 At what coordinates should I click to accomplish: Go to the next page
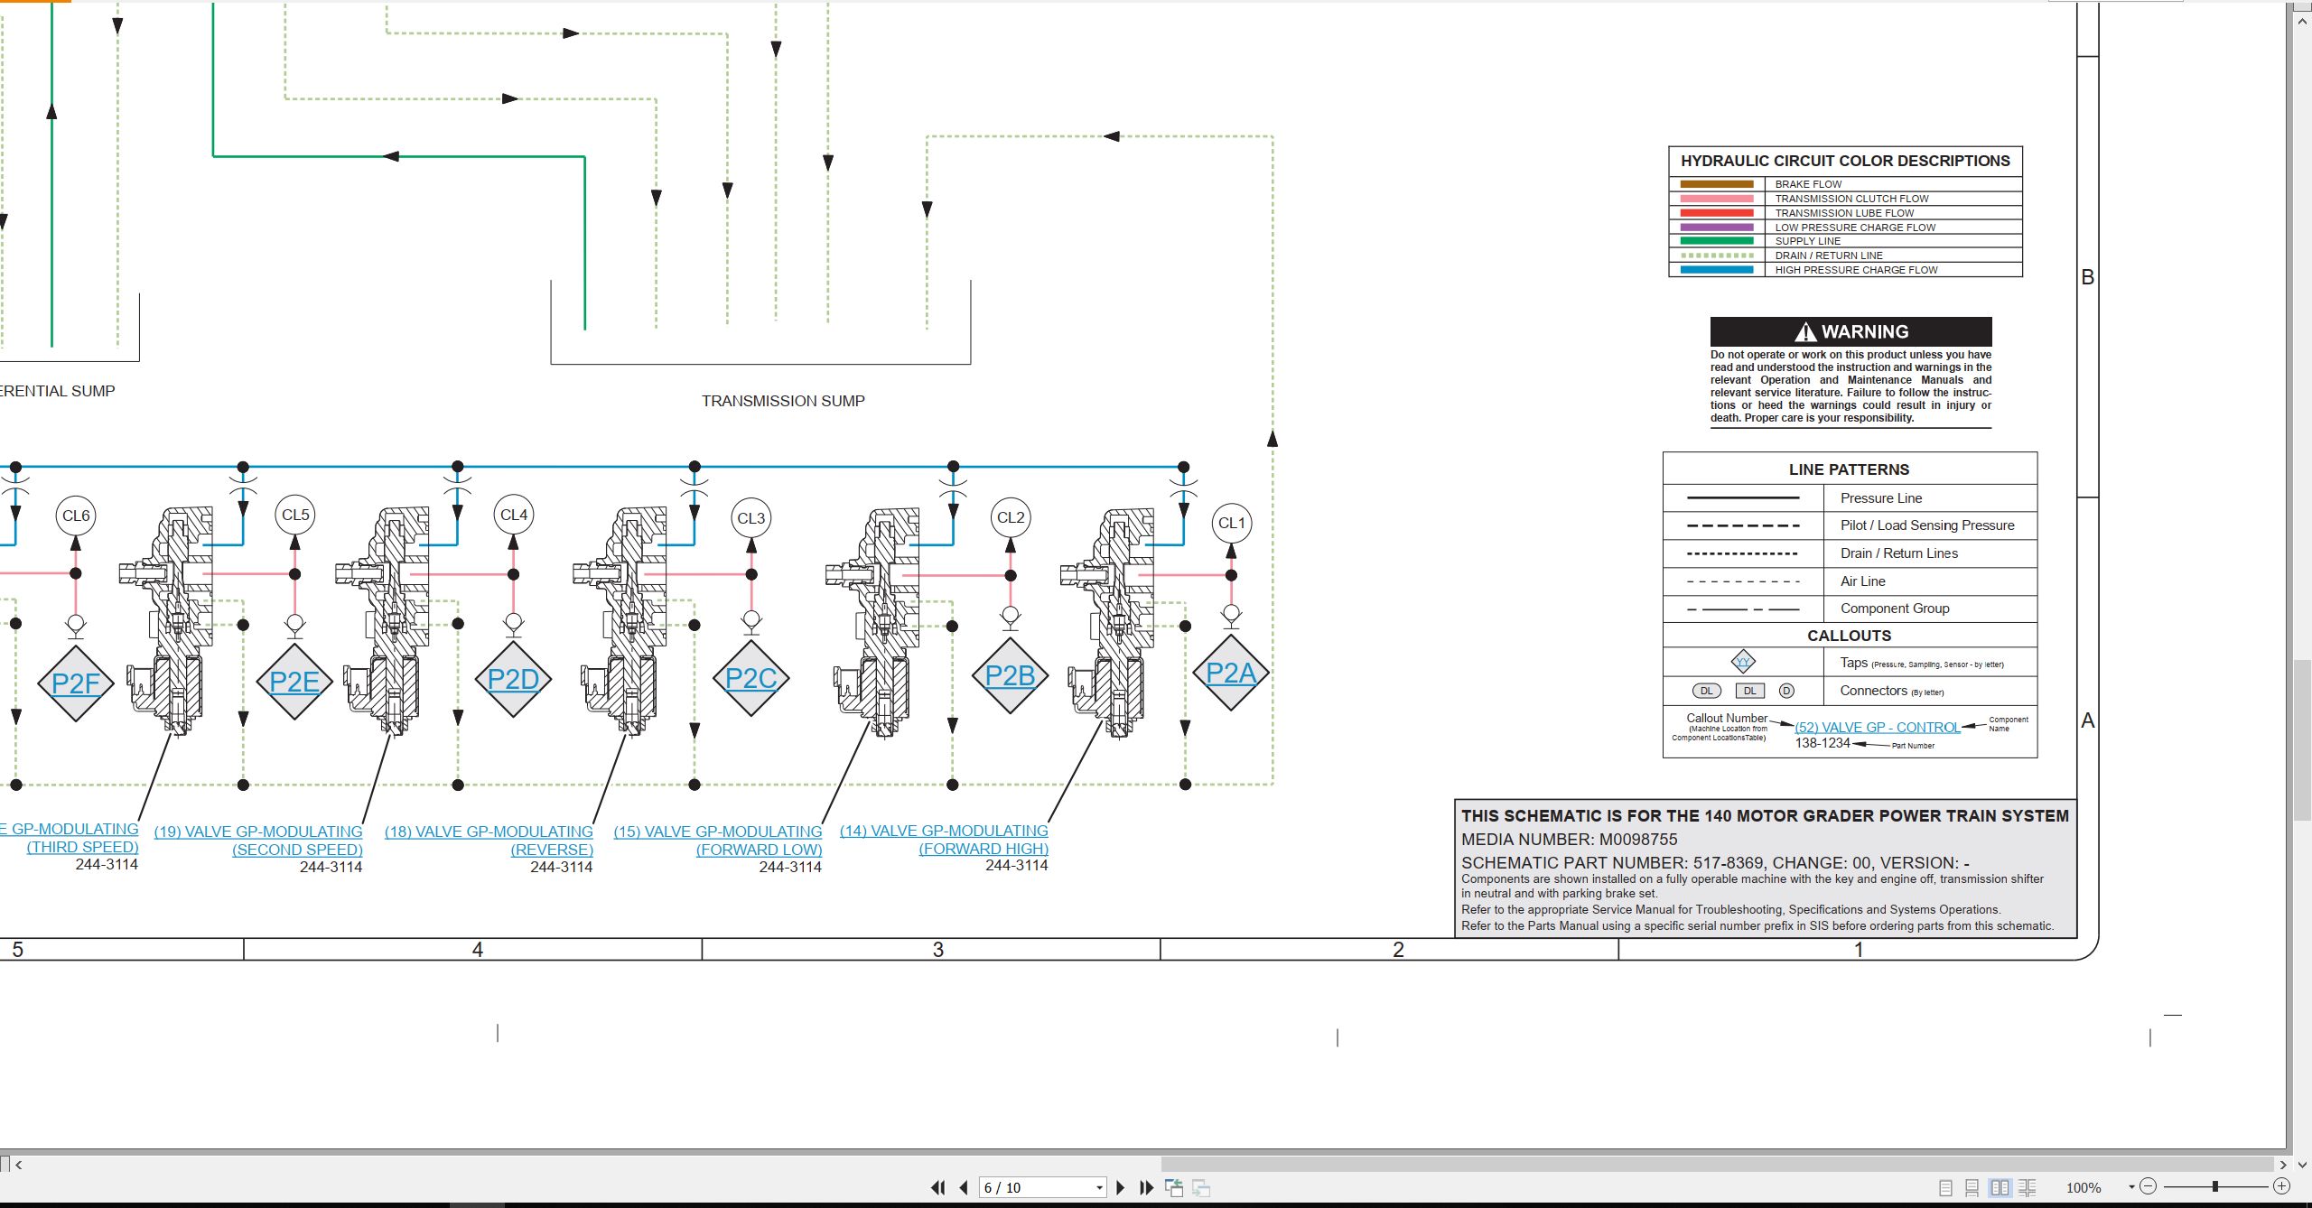tap(1120, 1187)
